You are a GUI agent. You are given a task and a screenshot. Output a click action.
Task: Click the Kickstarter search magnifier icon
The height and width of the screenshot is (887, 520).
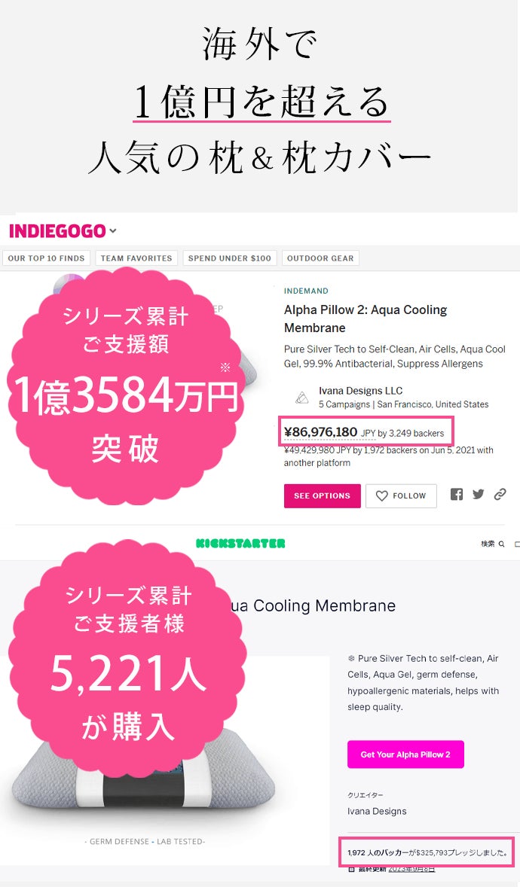click(502, 544)
